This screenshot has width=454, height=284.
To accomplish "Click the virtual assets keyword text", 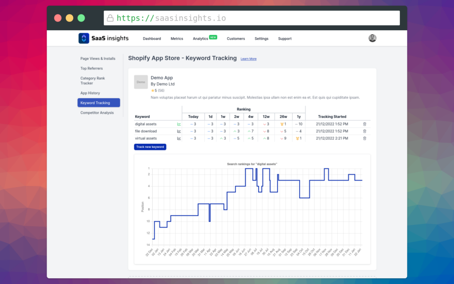I will (145, 138).
